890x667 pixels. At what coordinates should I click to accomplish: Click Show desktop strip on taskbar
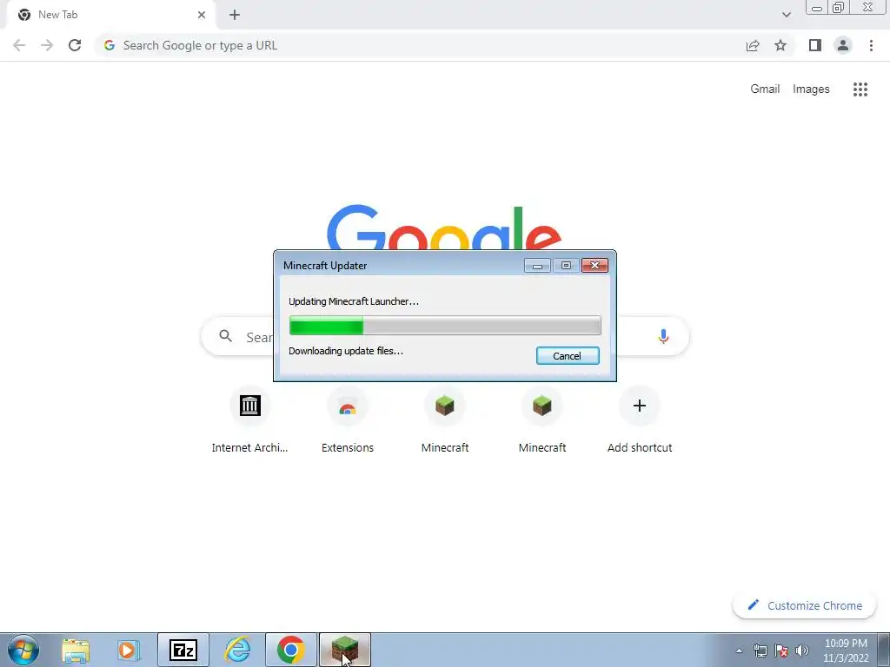pyautogui.click(x=884, y=650)
